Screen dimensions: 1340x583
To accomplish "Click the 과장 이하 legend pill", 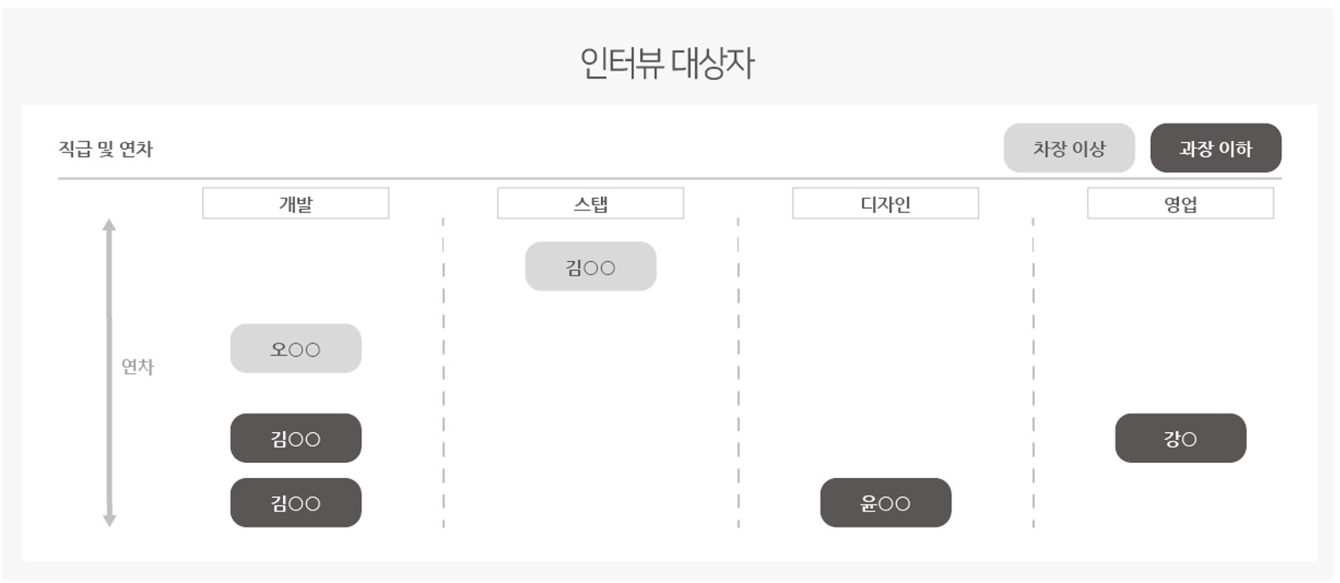I will [1216, 148].
